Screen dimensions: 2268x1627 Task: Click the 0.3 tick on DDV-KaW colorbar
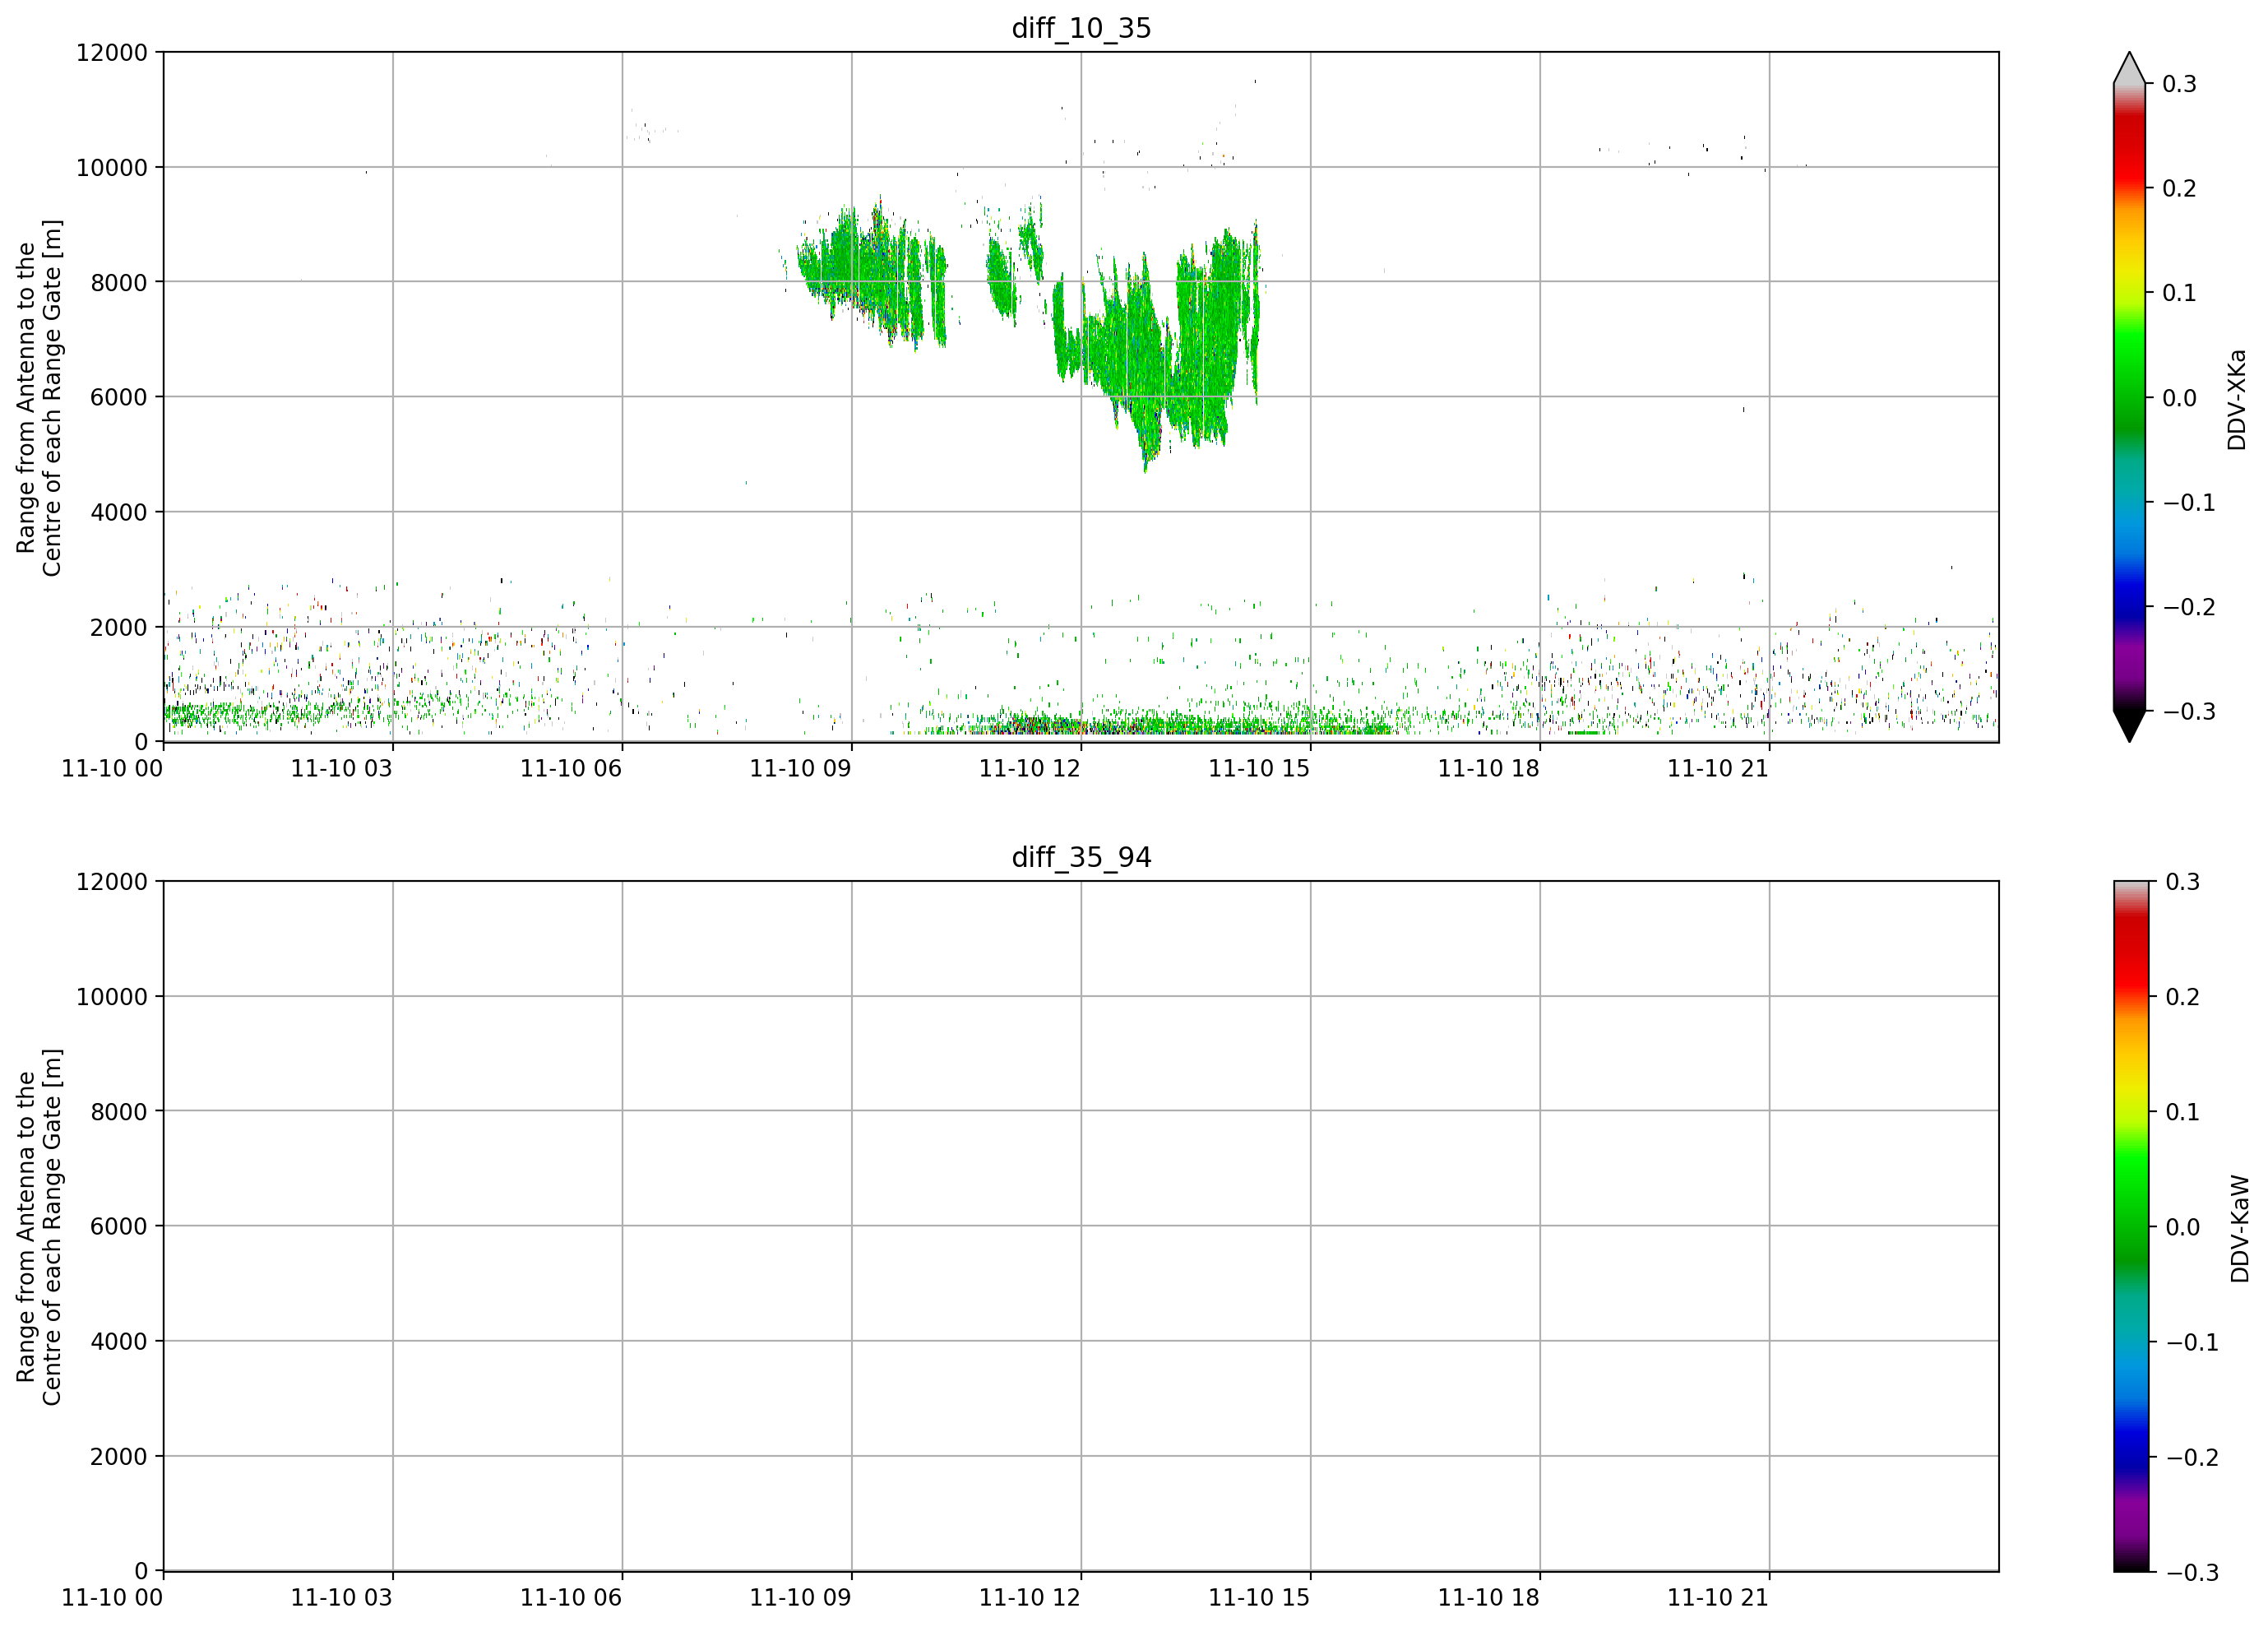[2182, 882]
